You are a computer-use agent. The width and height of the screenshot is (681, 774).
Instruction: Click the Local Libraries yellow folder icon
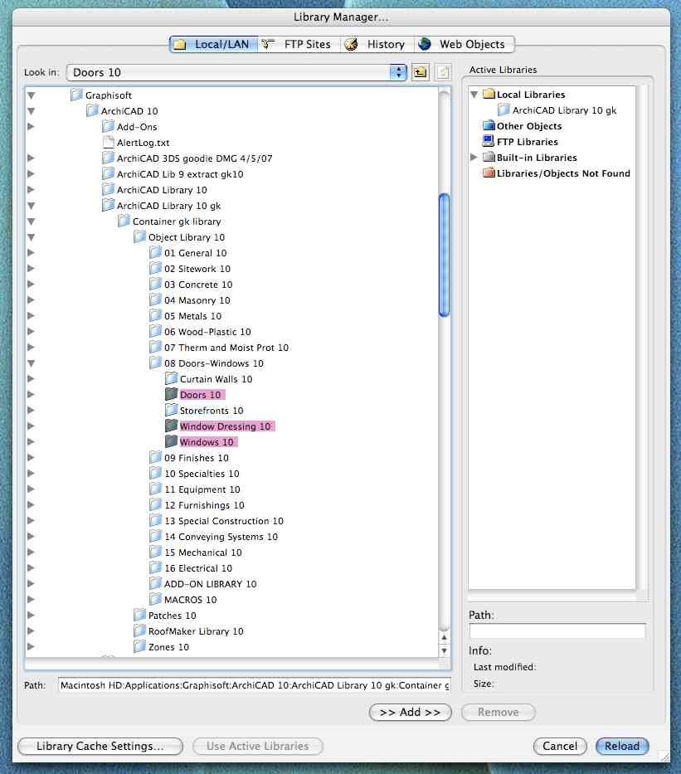coord(489,94)
